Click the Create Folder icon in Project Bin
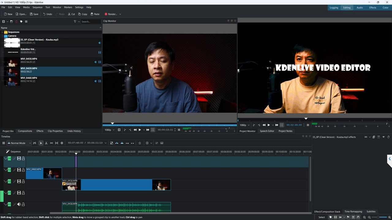 11,21
